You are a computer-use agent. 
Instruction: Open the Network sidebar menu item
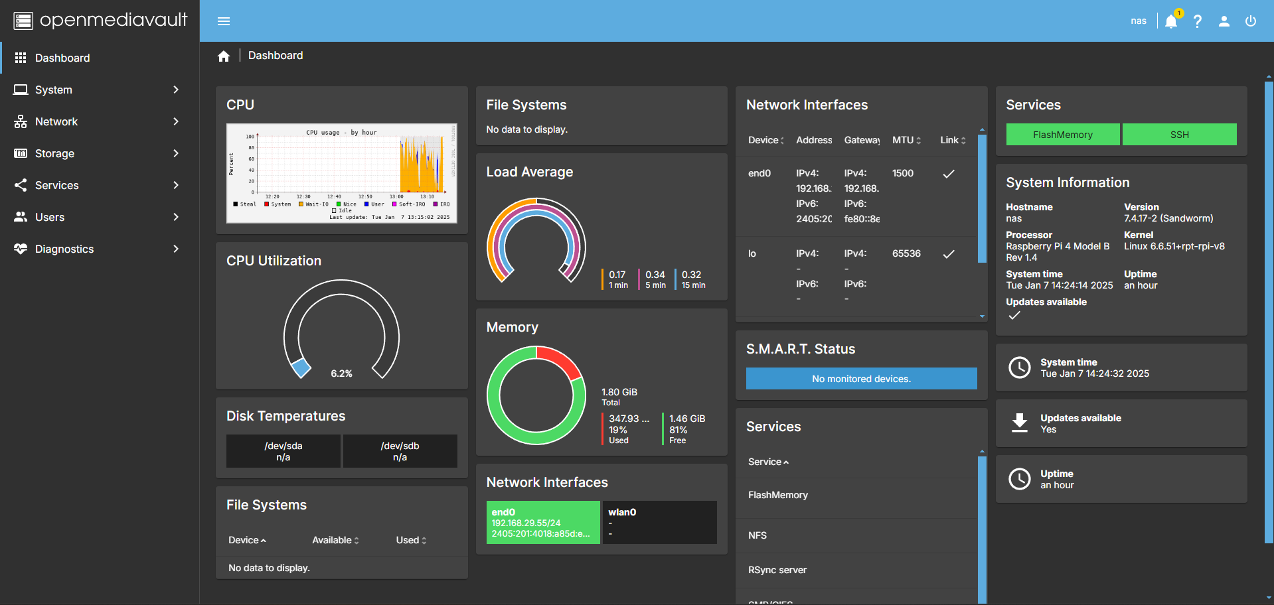pyautogui.click(x=100, y=121)
